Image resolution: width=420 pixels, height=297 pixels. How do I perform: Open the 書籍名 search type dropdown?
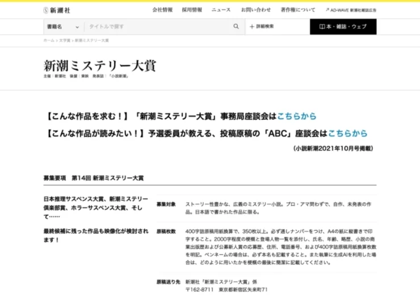click(64, 27)
